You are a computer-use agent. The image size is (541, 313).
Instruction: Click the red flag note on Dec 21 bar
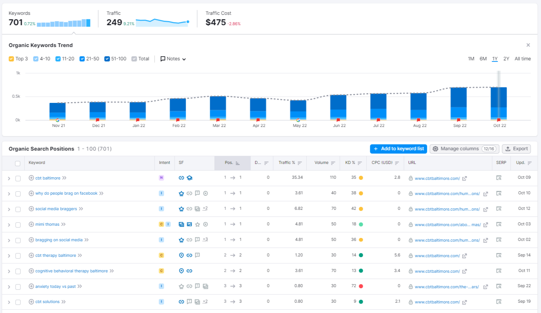click(98, 120)
